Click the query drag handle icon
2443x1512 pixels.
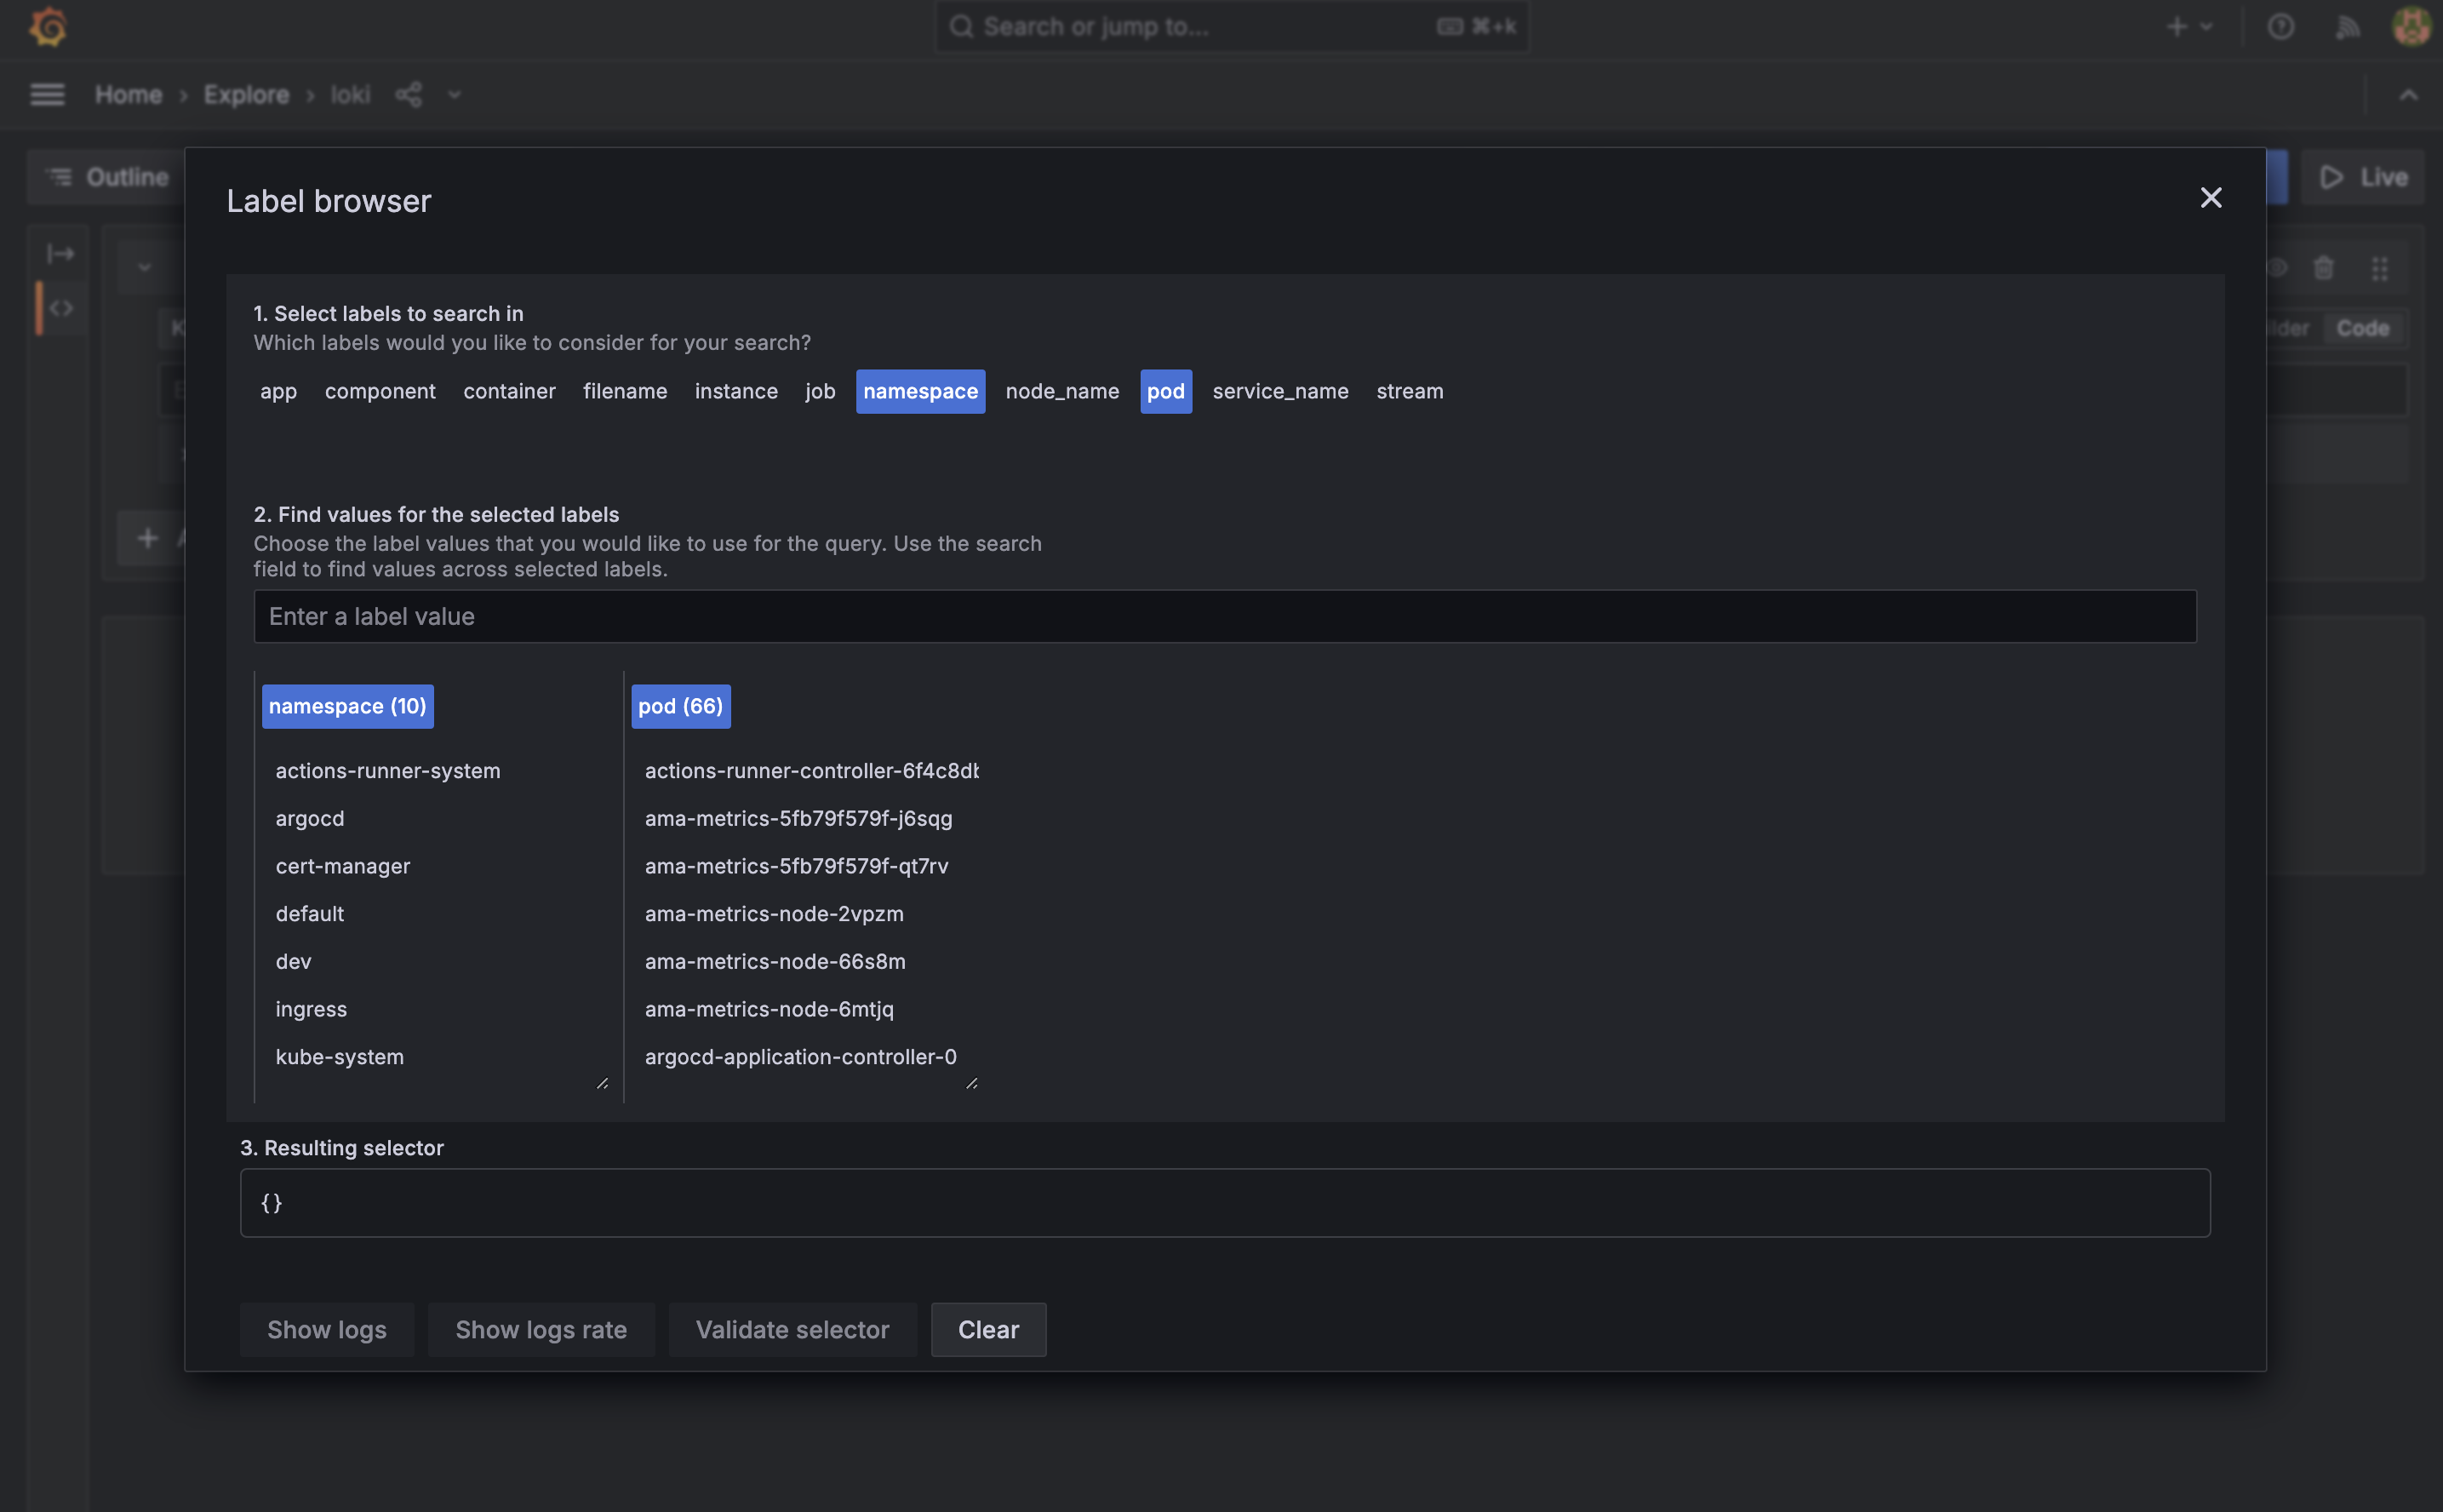coord(2379,268)
